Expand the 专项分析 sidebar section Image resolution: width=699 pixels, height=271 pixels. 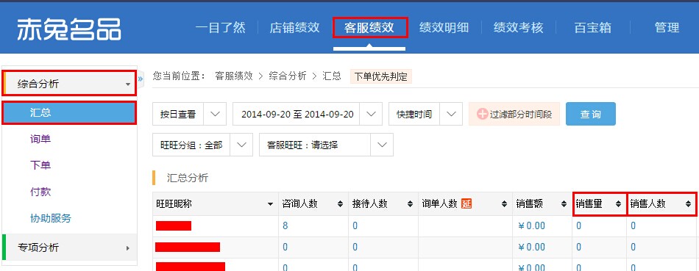[70, 247]
